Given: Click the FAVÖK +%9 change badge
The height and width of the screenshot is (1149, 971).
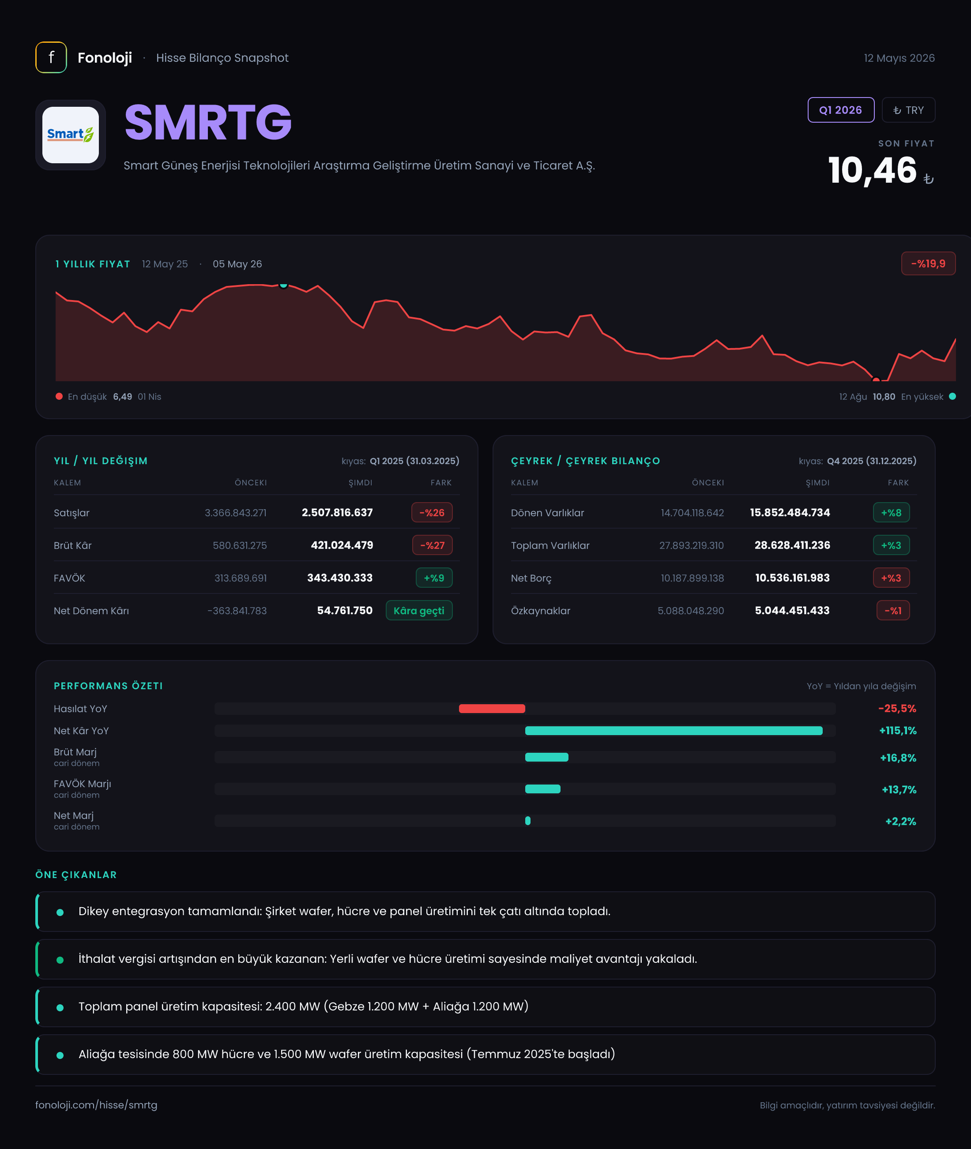Looking at the screenshot, I should click(434, 578).
